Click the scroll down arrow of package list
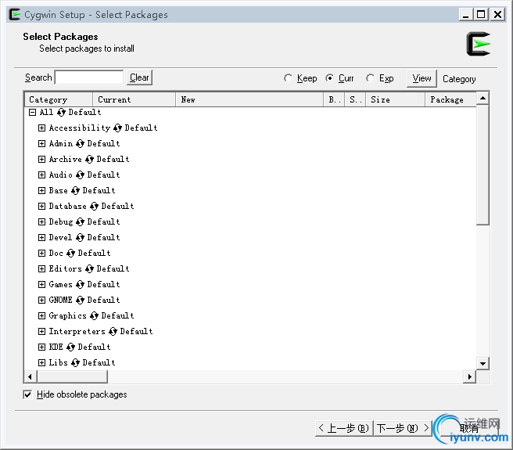Viewport: 513px width, 450px height. (483, 364)
